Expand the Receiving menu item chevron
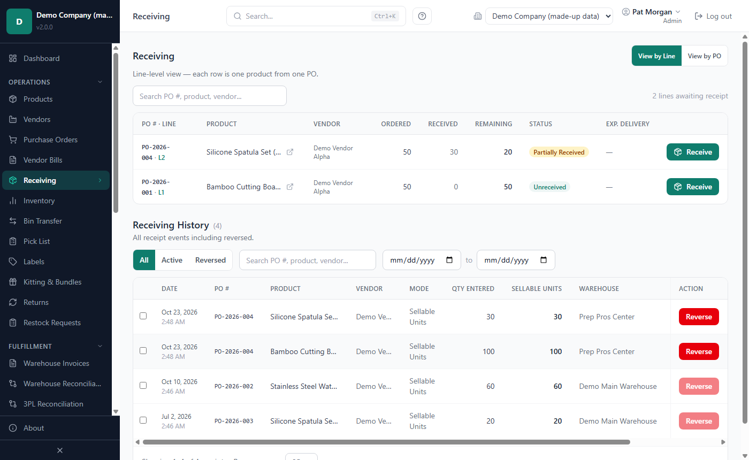 click(100, 180)
